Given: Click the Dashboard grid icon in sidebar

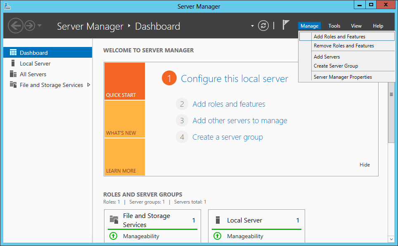Looking at the screenshot, I should pos(13,52).
